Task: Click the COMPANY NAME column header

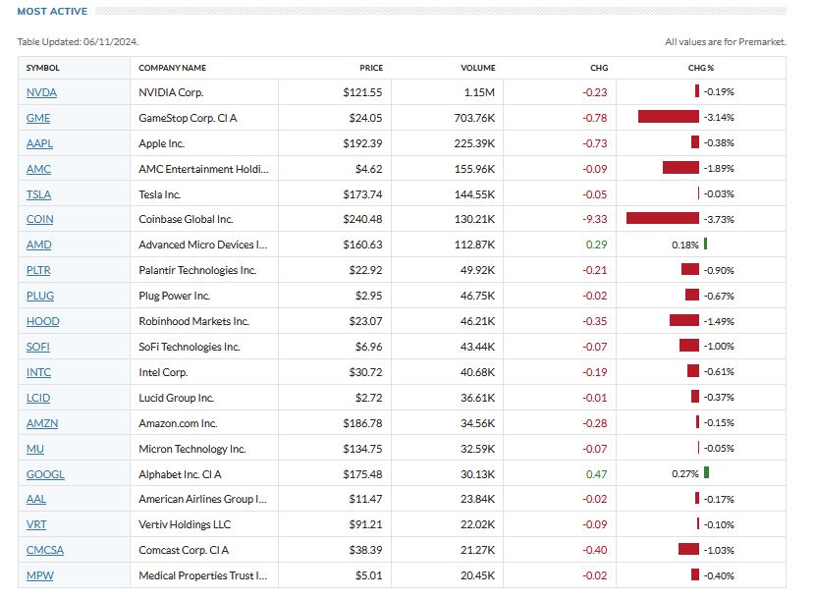Action: point(172,68)
